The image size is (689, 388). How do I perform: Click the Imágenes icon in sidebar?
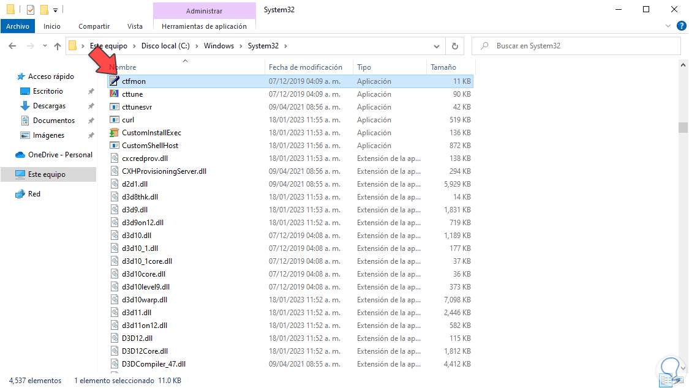[x=25, y=135]
